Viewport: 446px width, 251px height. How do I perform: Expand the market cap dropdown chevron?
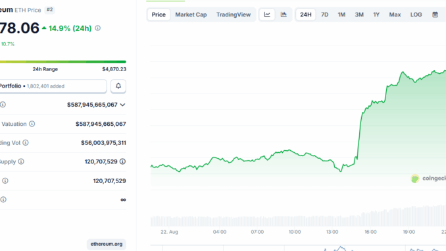tap(122, 105)
